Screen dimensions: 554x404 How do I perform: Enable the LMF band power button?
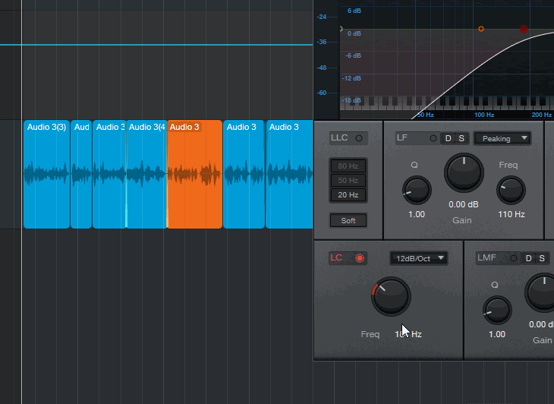coord(514,258)
